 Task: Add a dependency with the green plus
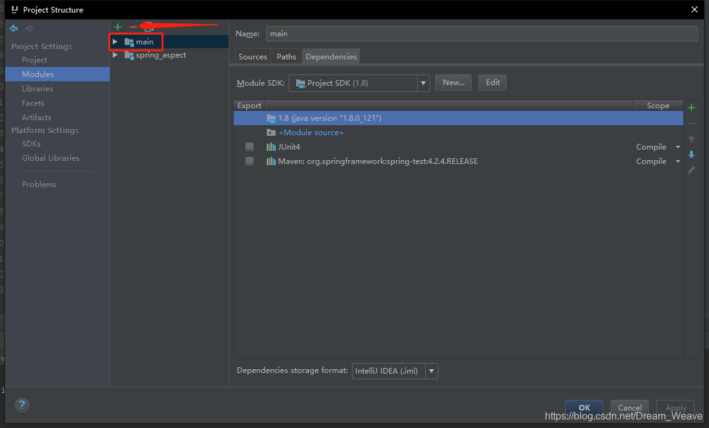point(691,108)
